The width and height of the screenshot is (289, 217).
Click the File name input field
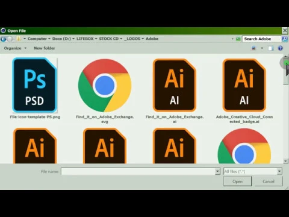138,171
